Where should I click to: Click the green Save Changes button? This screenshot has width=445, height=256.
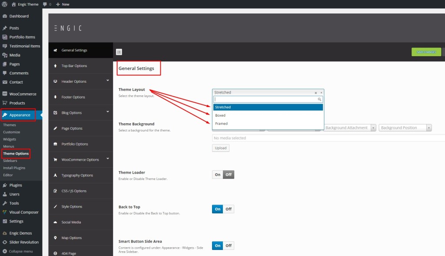tap(426, 52)
